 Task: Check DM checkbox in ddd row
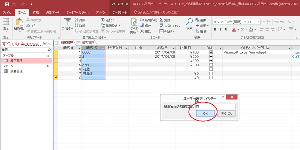tap(211, 65)
